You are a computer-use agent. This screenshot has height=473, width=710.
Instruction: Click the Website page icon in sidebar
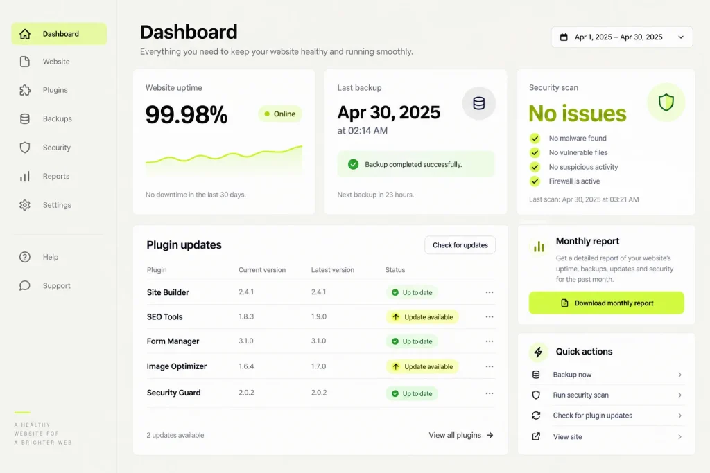25,62
